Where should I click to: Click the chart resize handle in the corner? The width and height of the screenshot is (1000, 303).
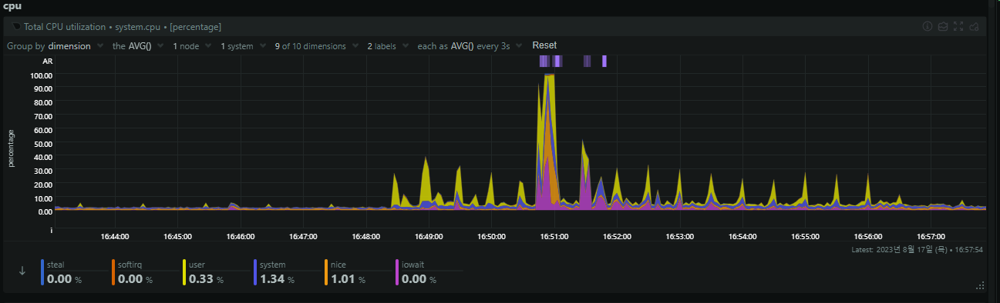coord(981,285)
